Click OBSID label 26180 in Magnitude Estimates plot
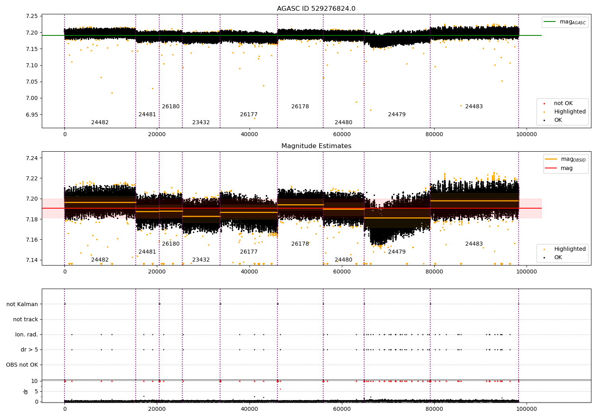 pyautogui.click(x=171, y=244)
